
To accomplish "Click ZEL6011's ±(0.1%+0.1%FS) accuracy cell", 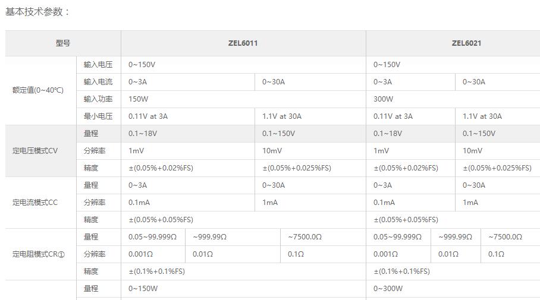I will tap(157, 271).
